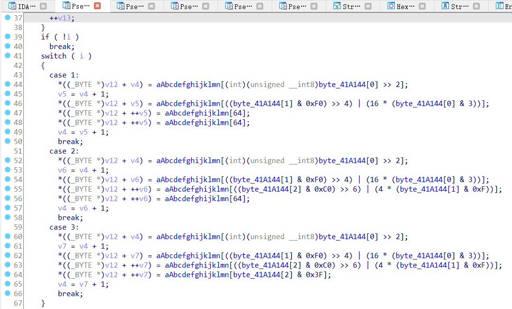Click line number 58 in the gutter
This screenshot has height=309, width=512.
coord(18,218)
